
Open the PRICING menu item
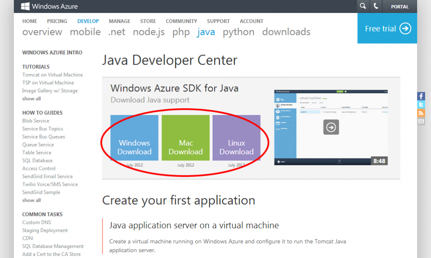[57, 21]
